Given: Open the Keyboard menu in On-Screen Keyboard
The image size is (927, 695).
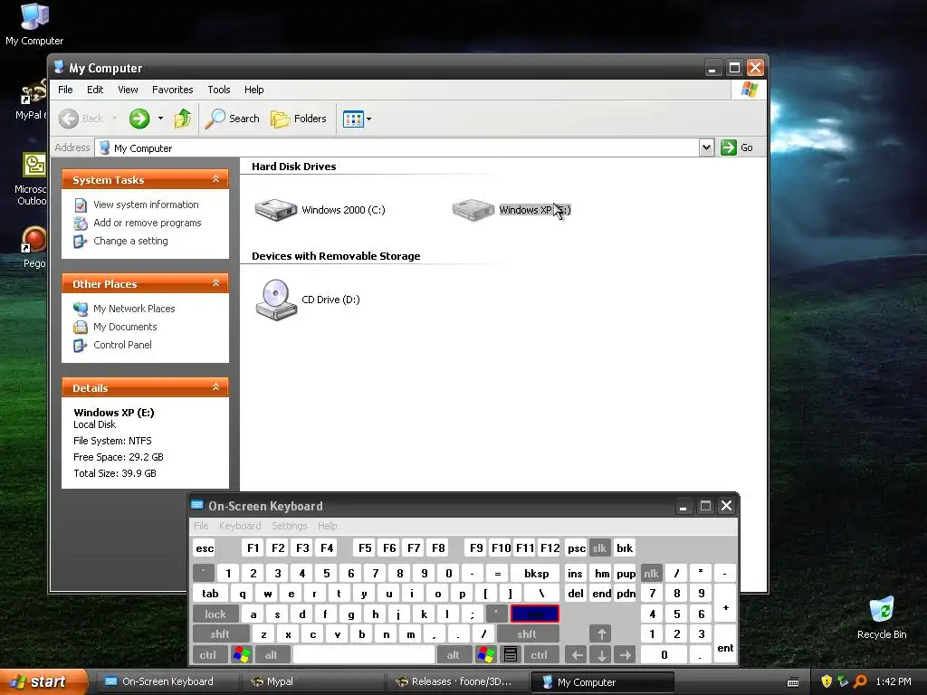Looking at the screenshot, I should (x=240, y=526).
